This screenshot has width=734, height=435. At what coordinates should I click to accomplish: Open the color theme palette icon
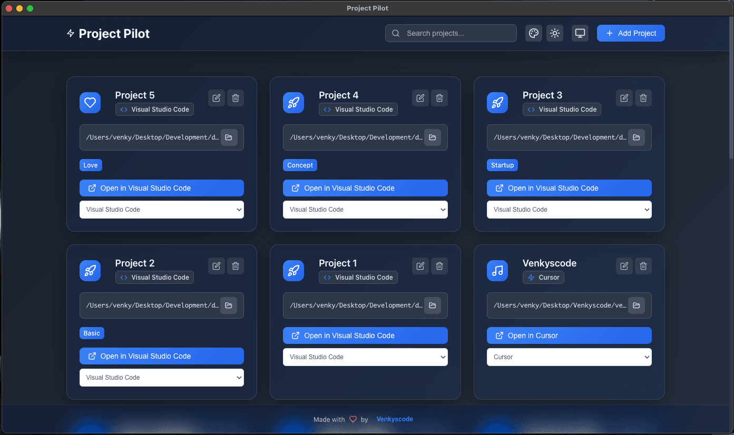(x=533, y=33)
